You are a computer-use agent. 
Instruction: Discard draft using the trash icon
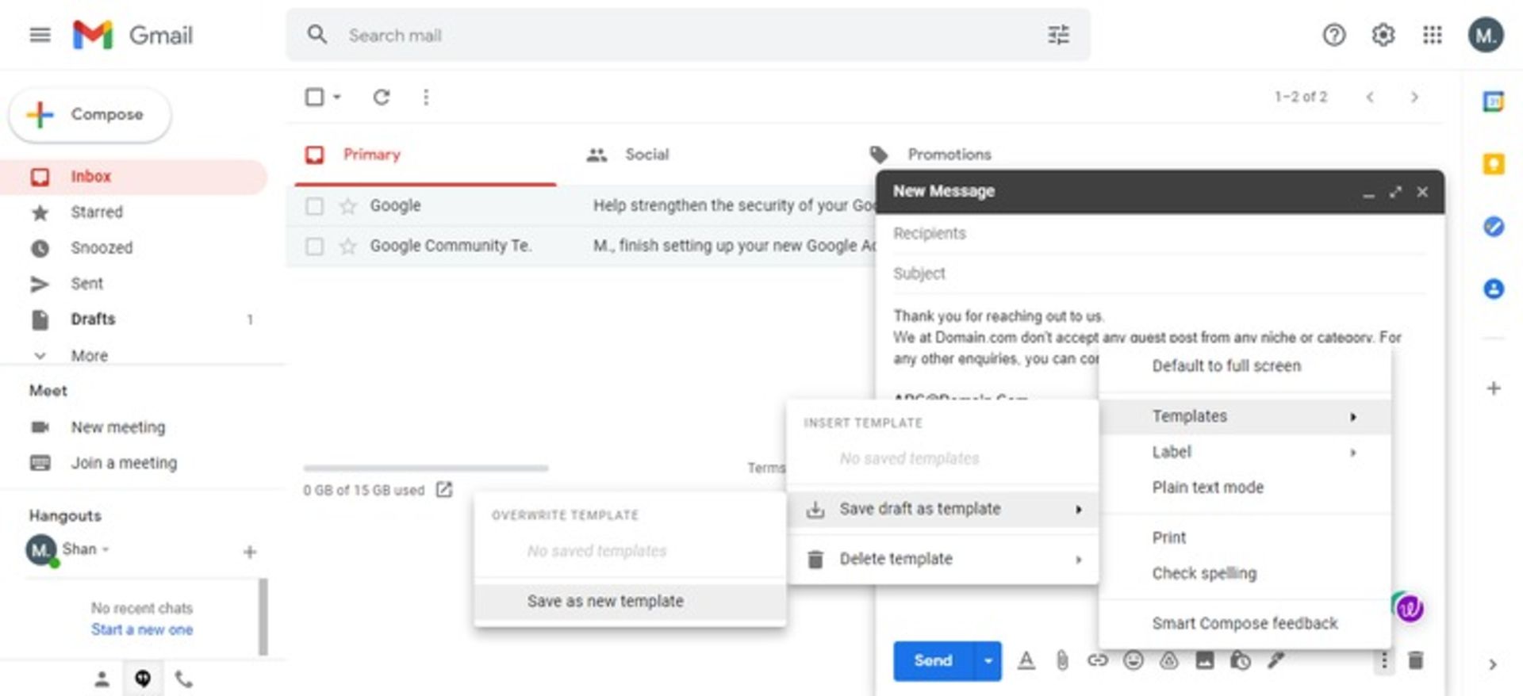[x=1415, y=660]
